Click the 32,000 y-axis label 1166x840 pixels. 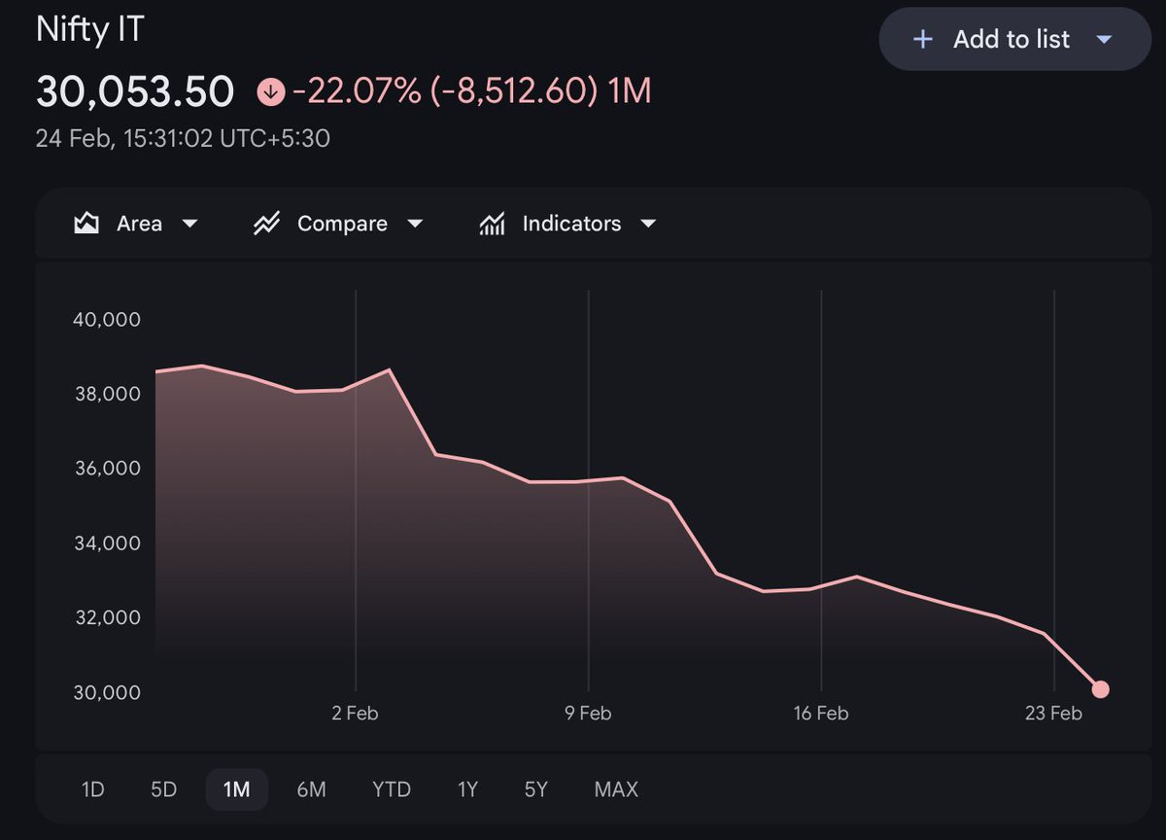click(x=107, y=618)
